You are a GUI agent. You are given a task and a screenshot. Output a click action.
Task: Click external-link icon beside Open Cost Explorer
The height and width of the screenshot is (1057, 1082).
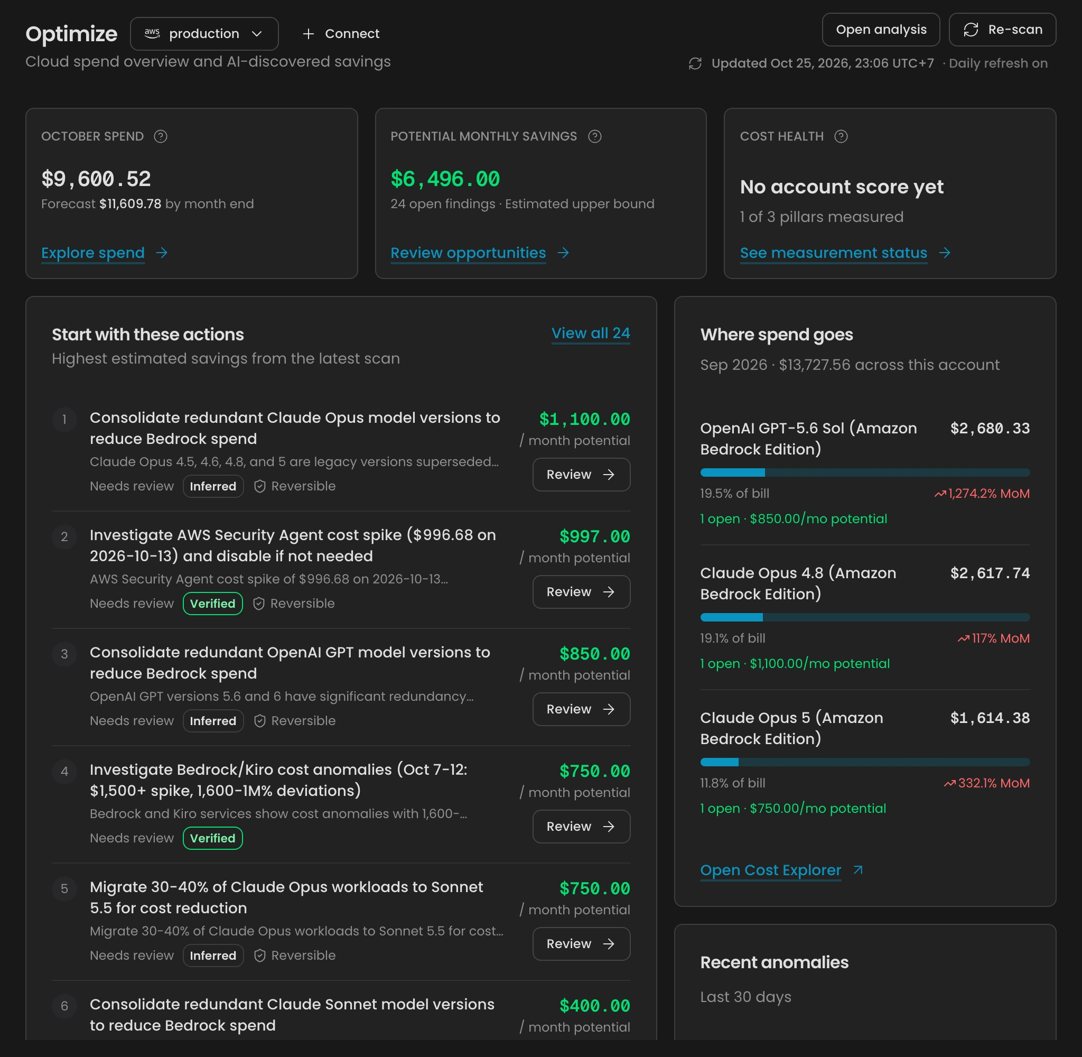tap(858, 870)
